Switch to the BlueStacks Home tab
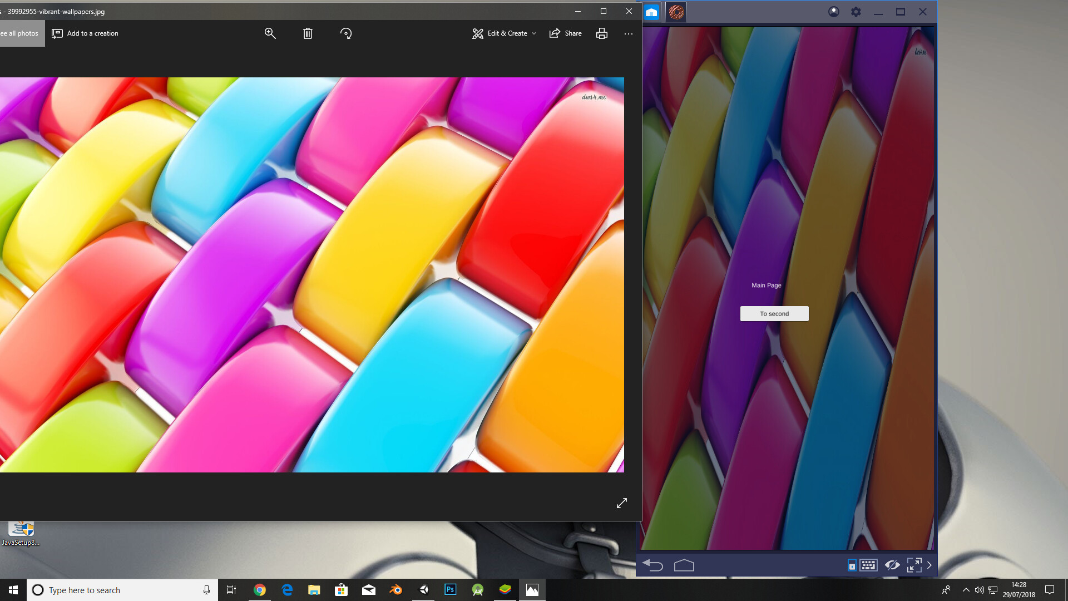 click(x=651, y=11)
